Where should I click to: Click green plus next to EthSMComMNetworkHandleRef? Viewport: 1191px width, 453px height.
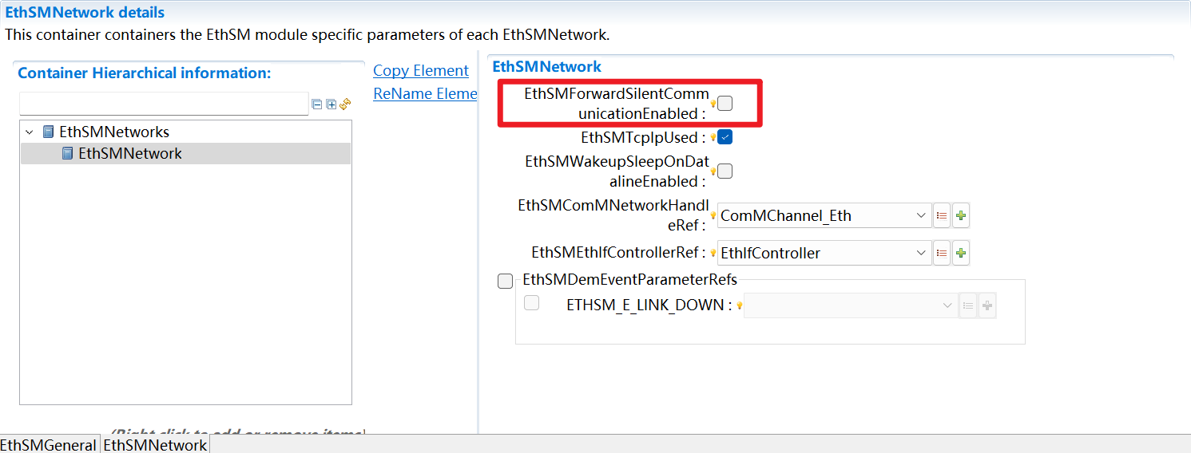961,215
